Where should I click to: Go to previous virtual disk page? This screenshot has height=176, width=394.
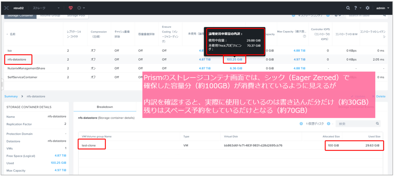pyautogui.click(x=301, y=124)
